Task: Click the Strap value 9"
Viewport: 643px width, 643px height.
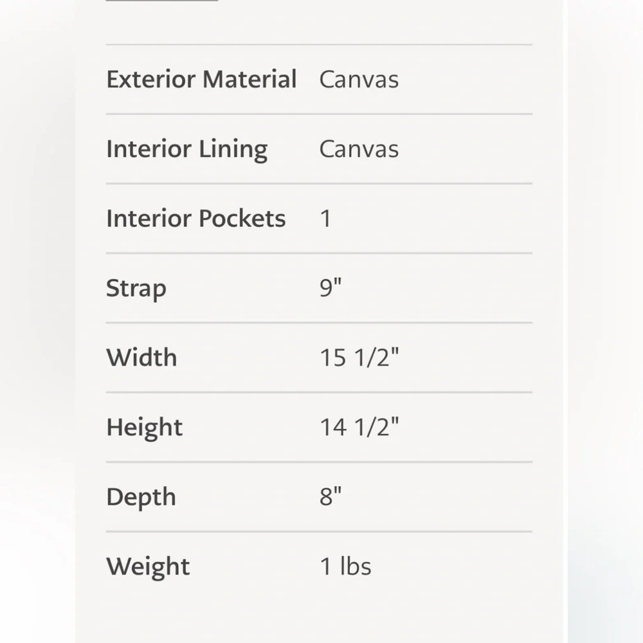Action: coord(331,288)
